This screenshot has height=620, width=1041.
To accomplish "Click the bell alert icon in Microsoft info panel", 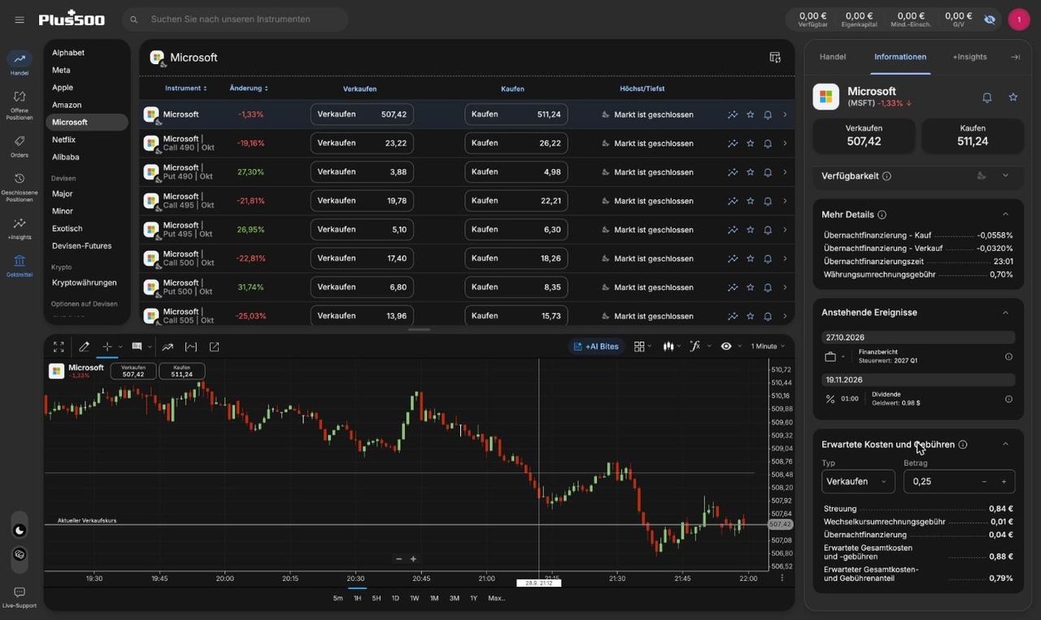I will 987,97.
